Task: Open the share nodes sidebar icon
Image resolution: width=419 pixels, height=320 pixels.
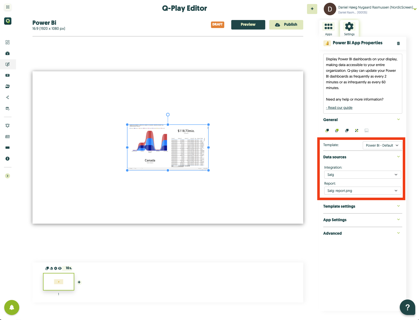Action: [7, 97]
